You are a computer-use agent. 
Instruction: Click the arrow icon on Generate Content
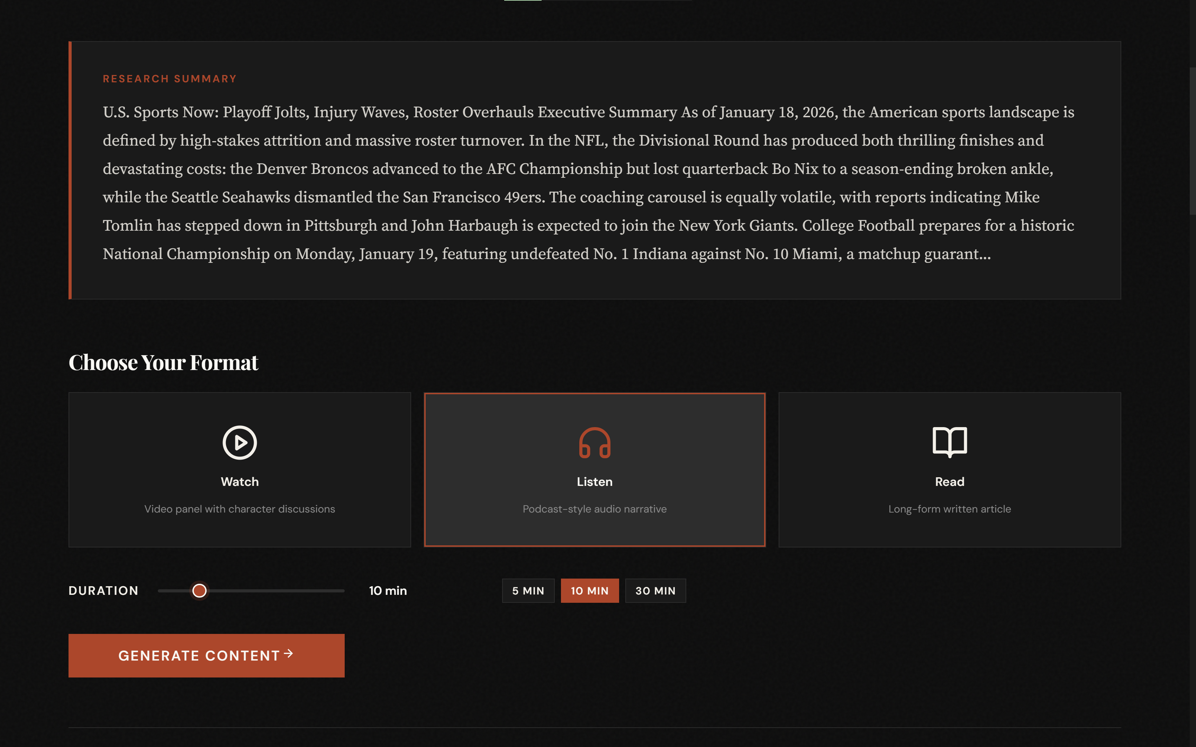[289, 654]
